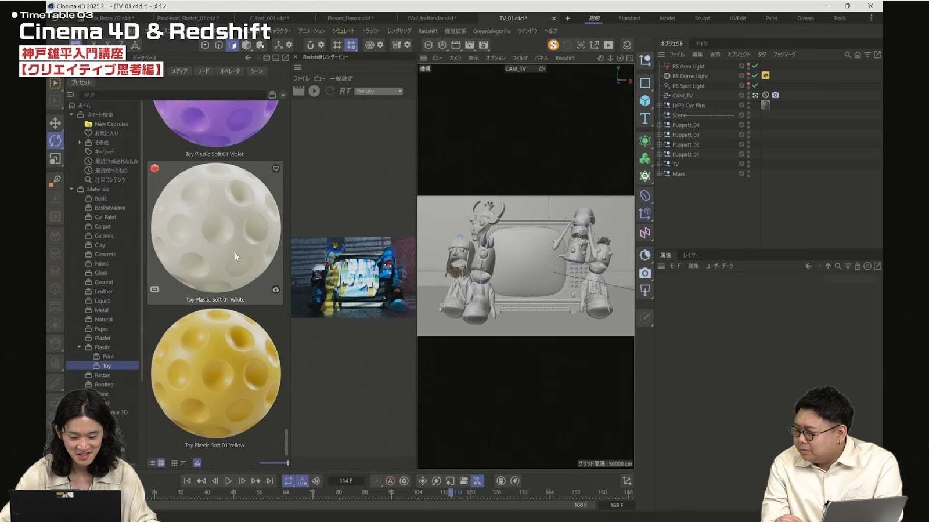Click the Text spline tool icon
The height and width of the screenshot is (522, 929).
(x=644, y=119)
